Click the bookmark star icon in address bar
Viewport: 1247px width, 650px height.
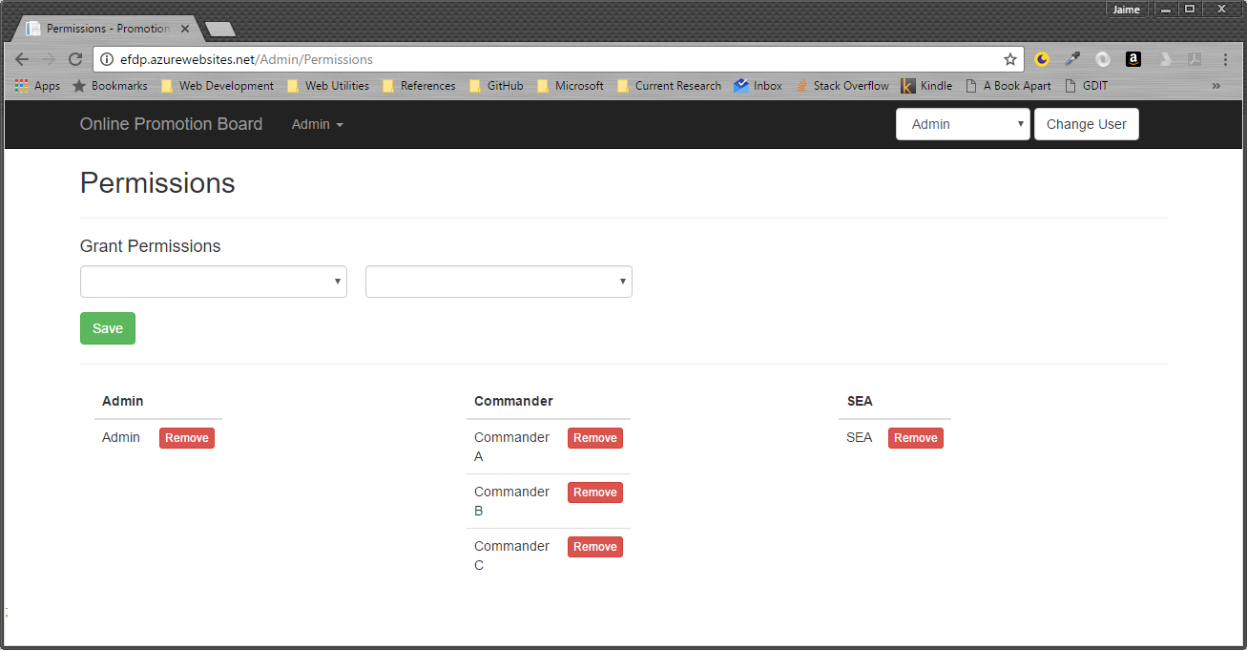(x=1010, y=59)
